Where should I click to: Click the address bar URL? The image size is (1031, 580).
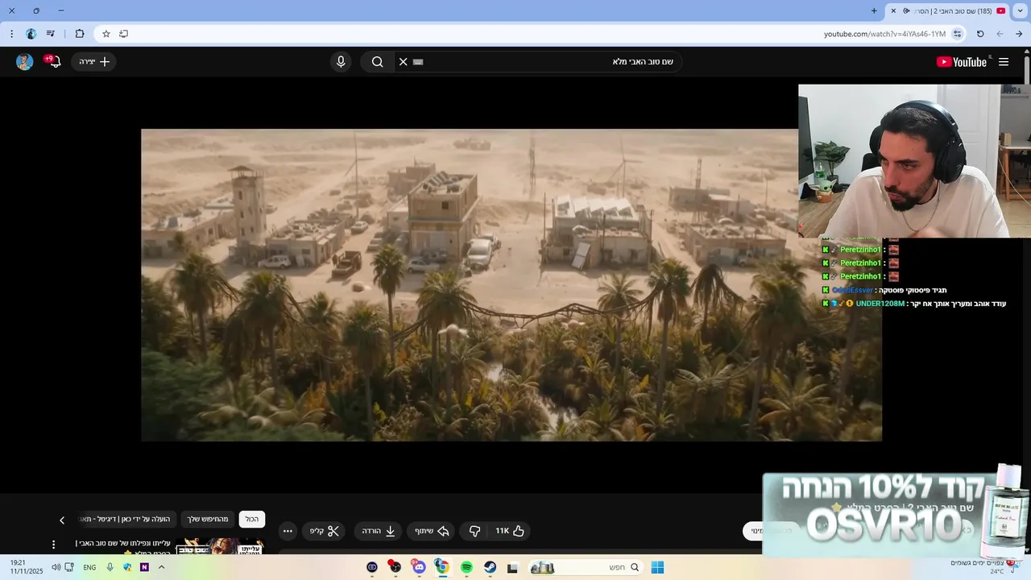tap(884, 34)
